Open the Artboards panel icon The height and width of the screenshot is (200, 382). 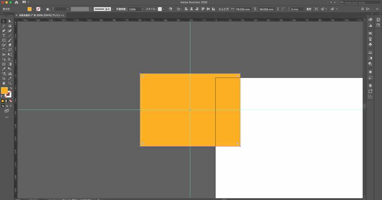pyautogui.click(x=370, y=97)
